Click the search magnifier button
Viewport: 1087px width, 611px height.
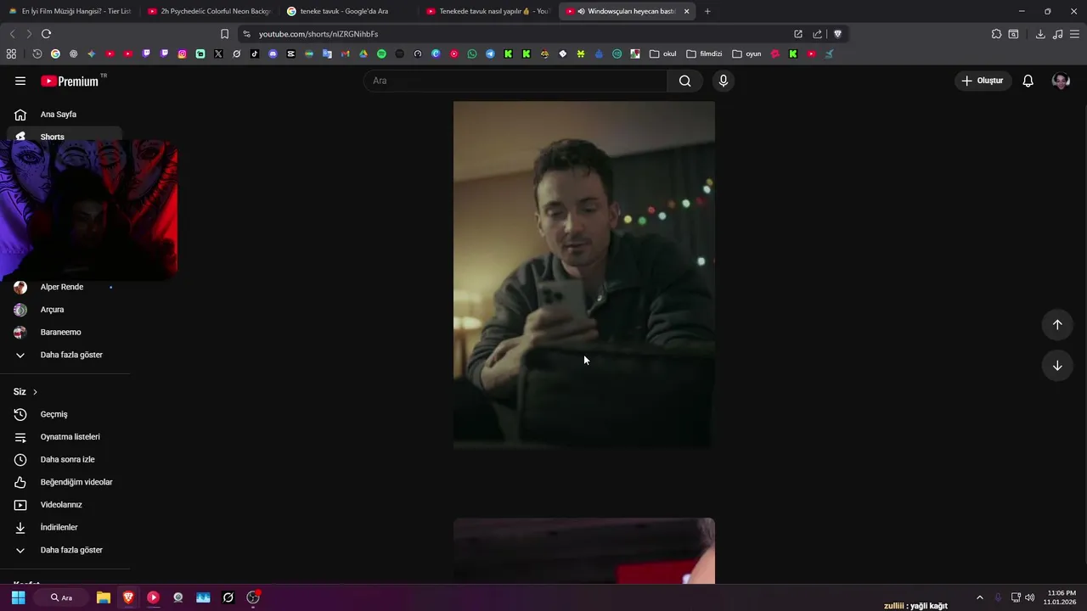click(684, 81)
